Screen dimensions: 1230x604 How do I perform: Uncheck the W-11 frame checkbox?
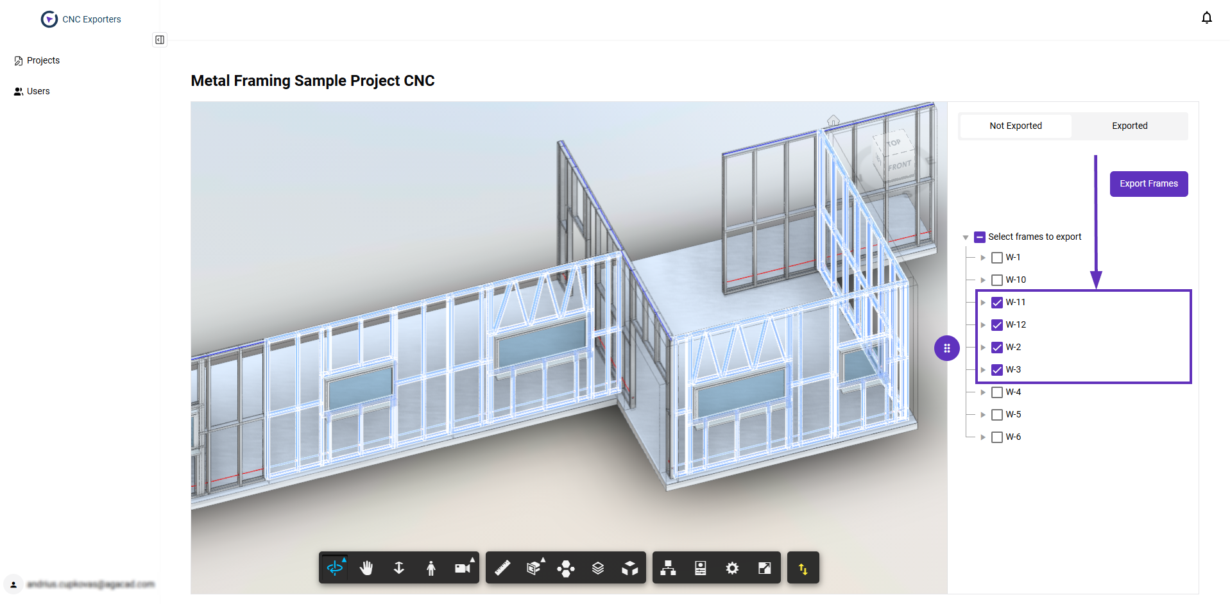tap(997, 303)
